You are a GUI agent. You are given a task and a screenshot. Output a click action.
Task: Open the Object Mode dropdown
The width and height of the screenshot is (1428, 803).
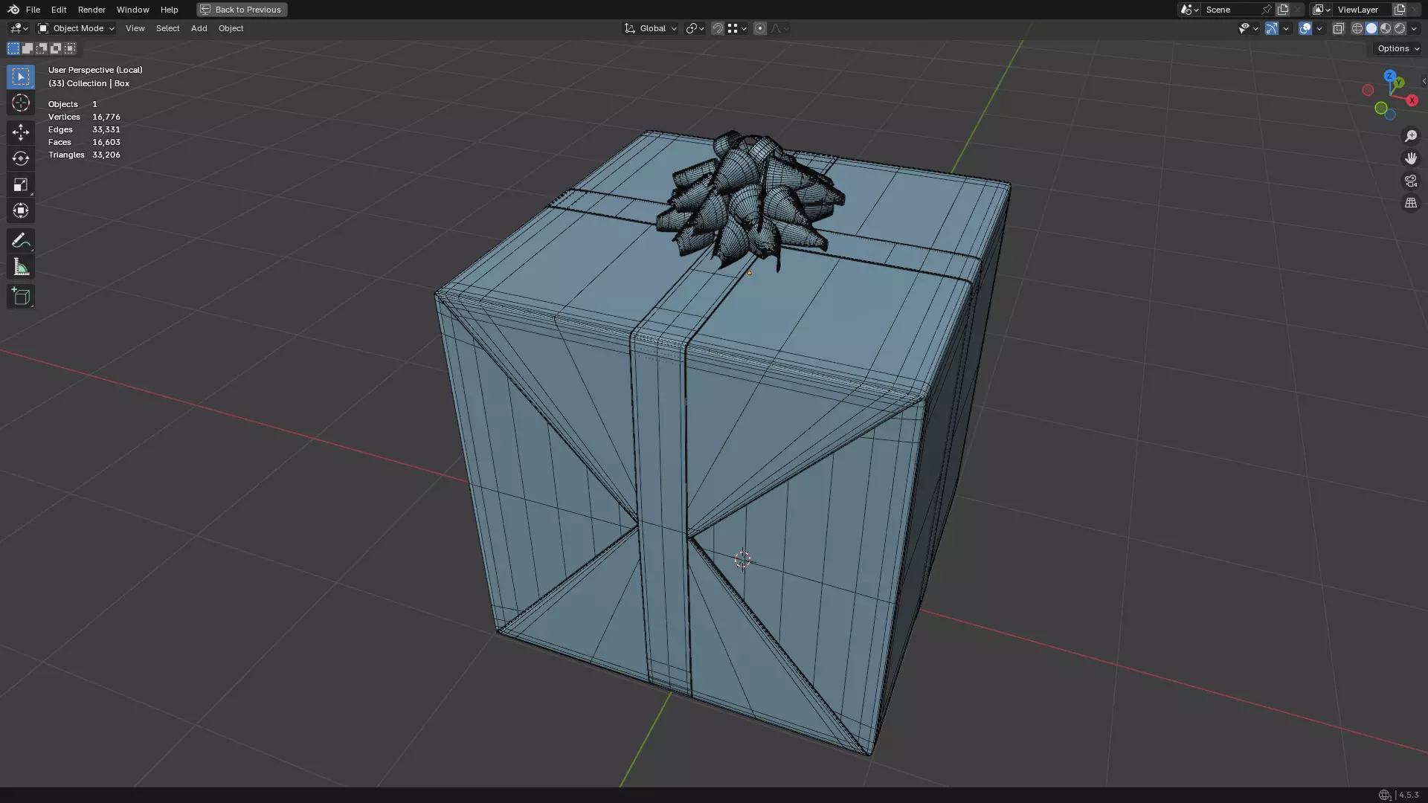coord(76,28)
